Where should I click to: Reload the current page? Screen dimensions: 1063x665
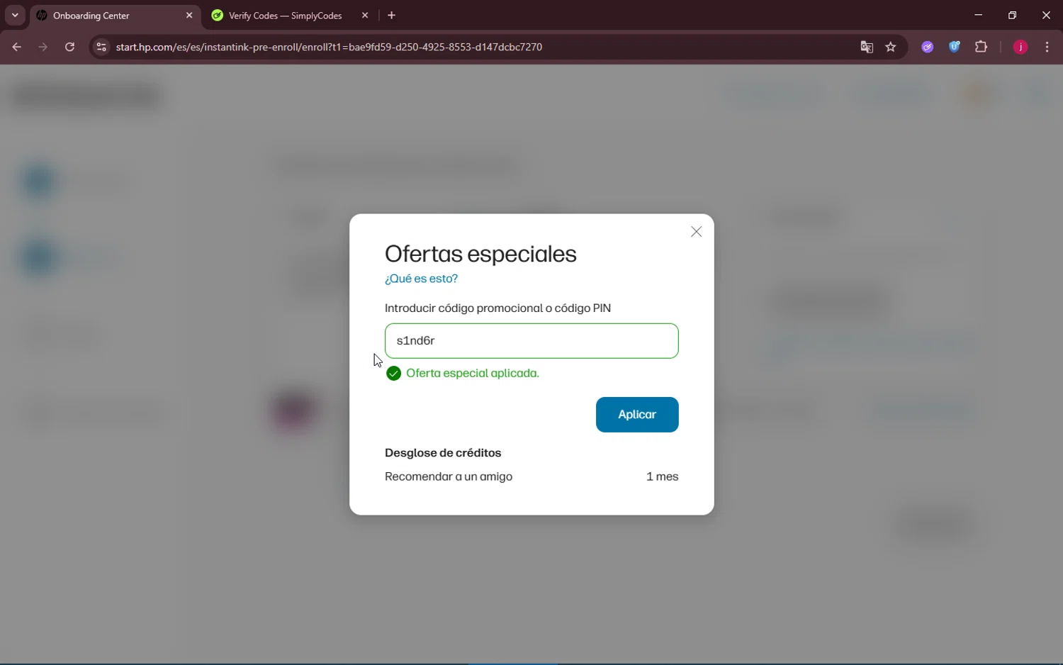click(x=69, y=47)
